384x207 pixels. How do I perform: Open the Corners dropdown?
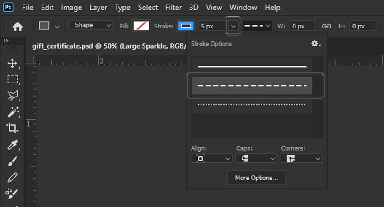pyautogui.click(x=301, y=159)
